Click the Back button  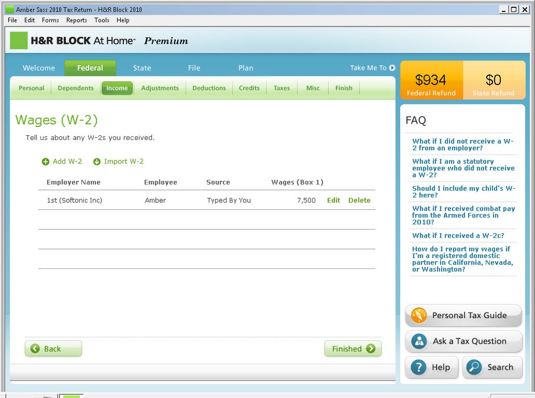[x=53, y=349]
